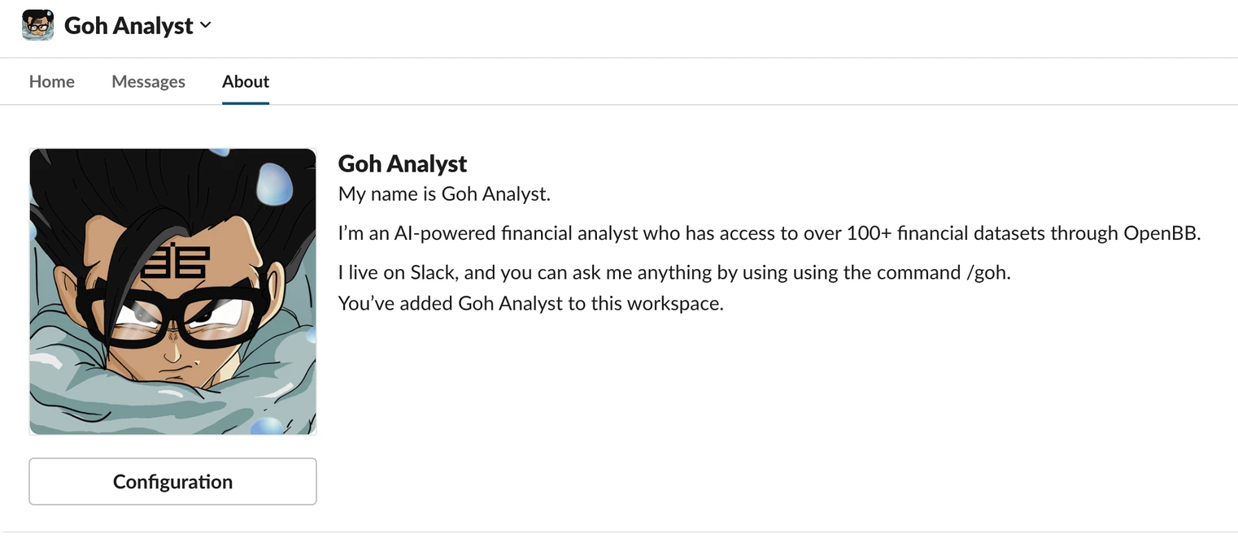Click the Goh Analyst header title

point(129,26)
